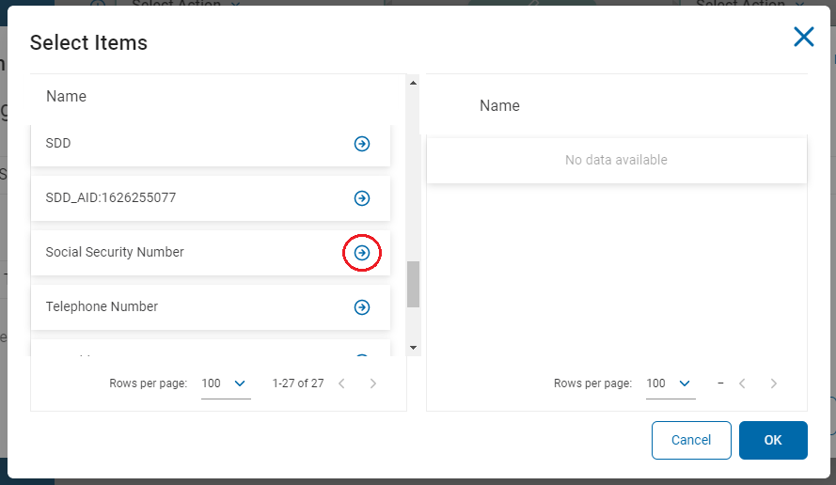Click the arrow icon next to Telephone Number
836x485 pixels.
pyautogui.click(x=362, y=307)
